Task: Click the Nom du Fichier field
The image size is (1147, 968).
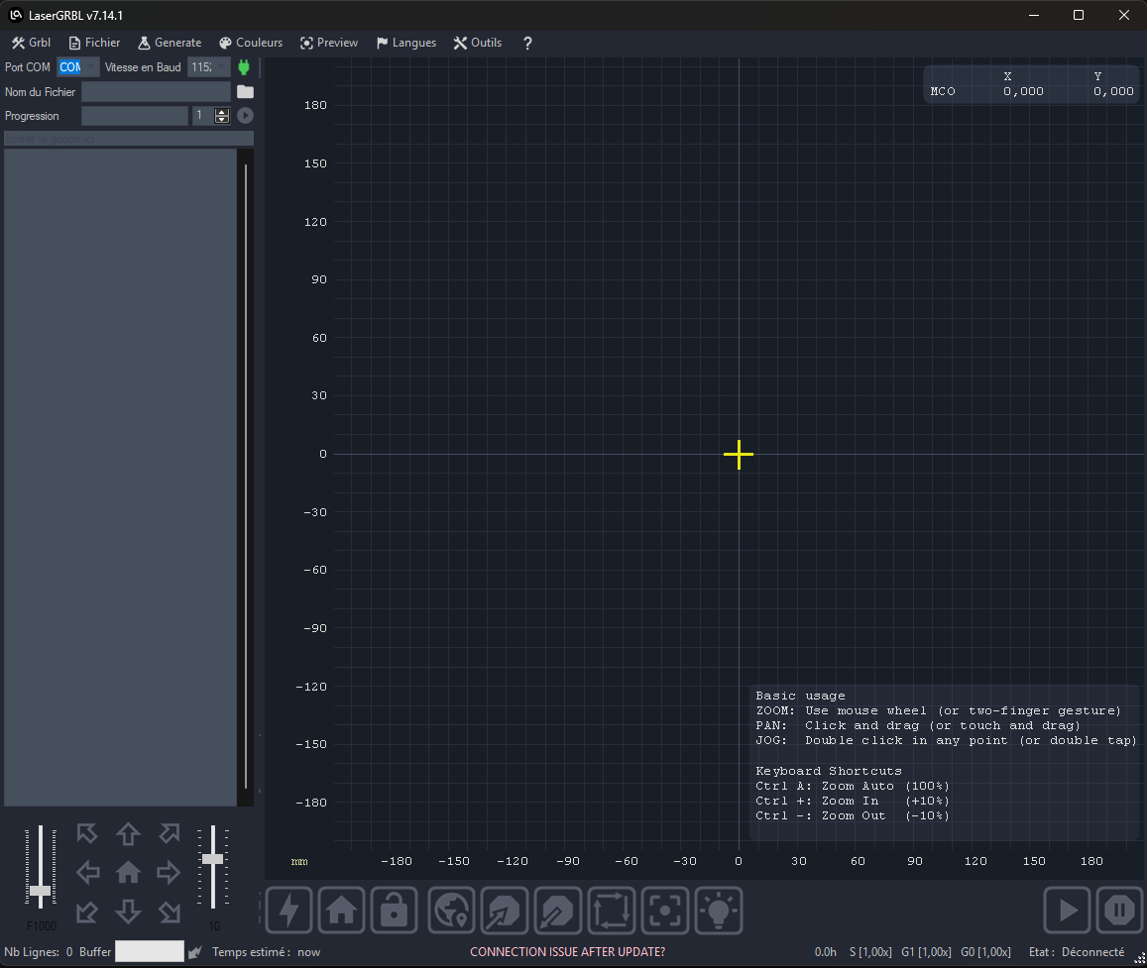Action: 156,91
